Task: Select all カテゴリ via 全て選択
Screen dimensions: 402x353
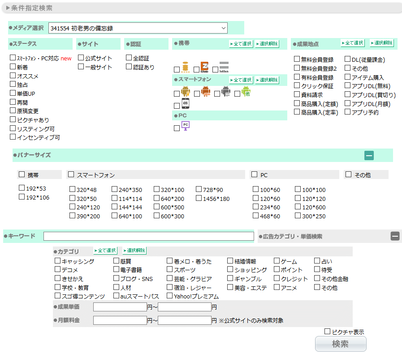Action: 105,251
